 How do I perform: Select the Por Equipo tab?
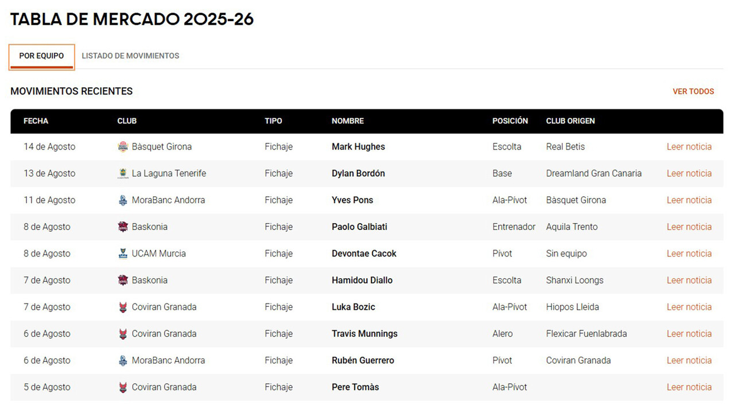[x=41, y=56]
